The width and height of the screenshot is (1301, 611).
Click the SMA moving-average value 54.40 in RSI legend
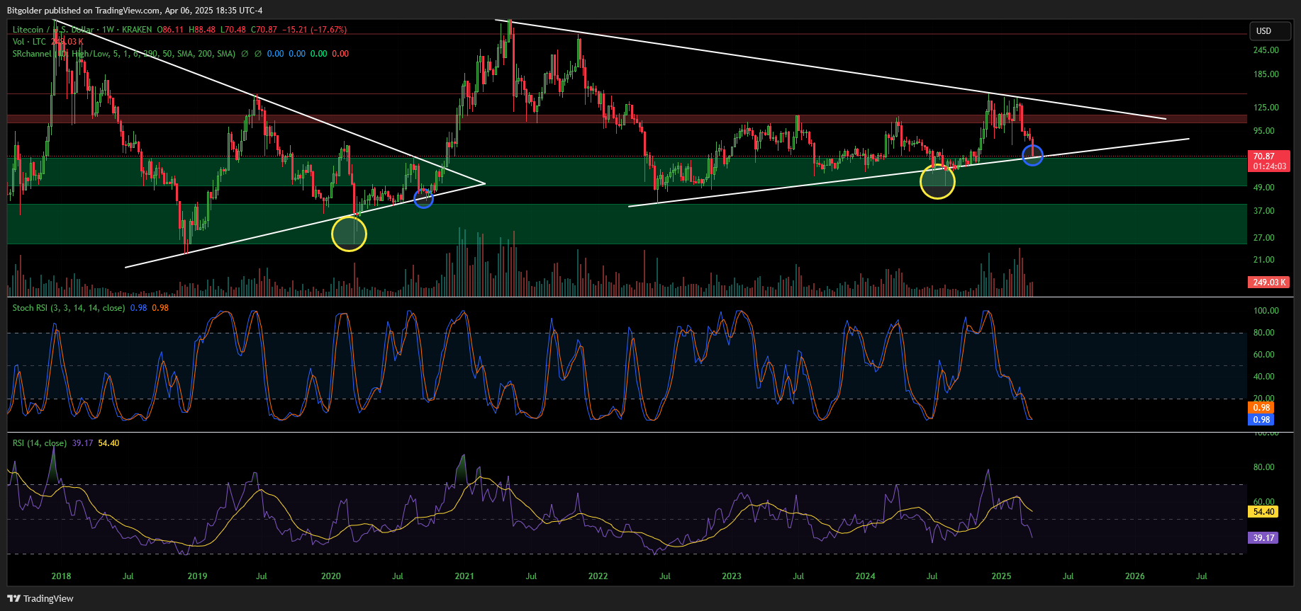click(108, 443)
